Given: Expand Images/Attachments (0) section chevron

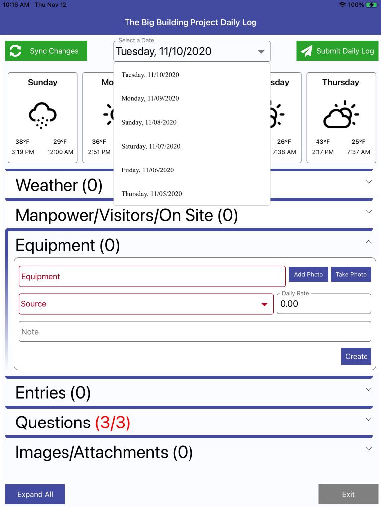Looking at the screenshot, I should pyautogui.click(x=369, y=449).
